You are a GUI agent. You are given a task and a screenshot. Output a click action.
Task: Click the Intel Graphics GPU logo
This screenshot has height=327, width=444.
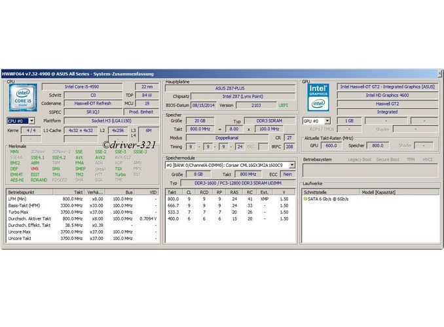(318, 97)
